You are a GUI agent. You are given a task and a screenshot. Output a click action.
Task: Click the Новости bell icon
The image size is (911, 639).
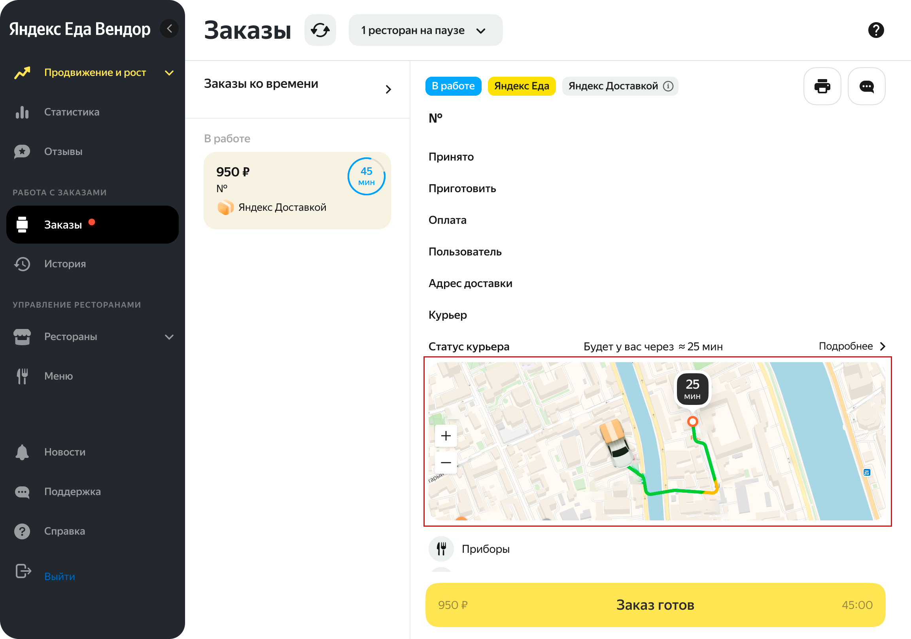(x=22, y=452)
